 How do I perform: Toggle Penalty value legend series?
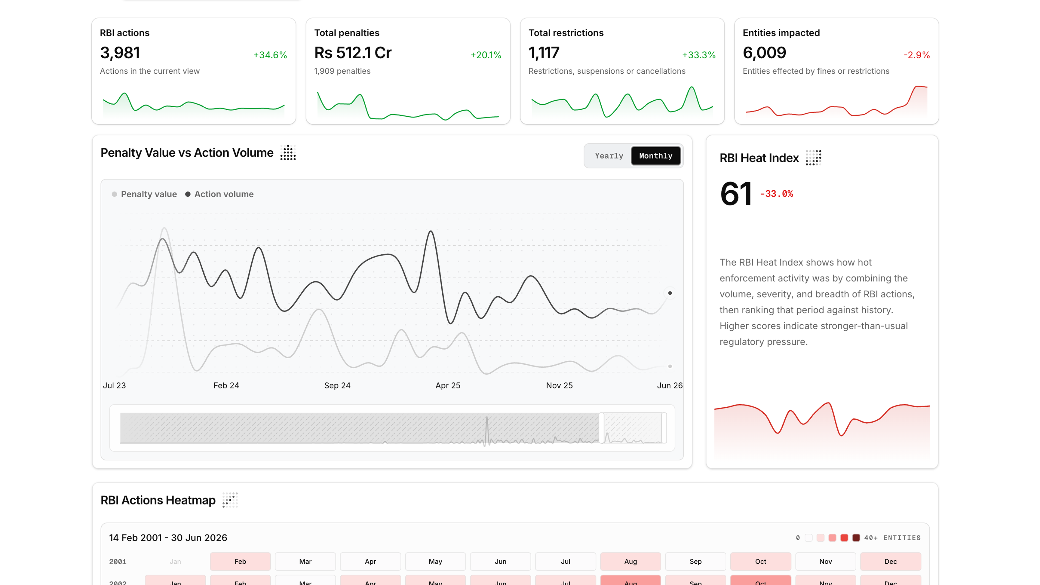coord(144,194)
